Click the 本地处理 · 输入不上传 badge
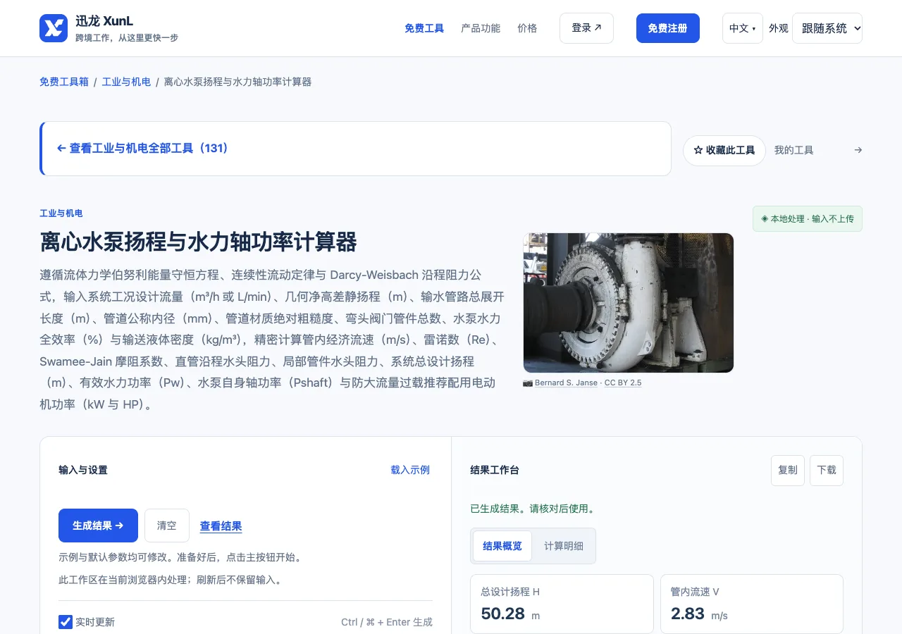The width and height of the screenshot is (902, 634). 808,218
